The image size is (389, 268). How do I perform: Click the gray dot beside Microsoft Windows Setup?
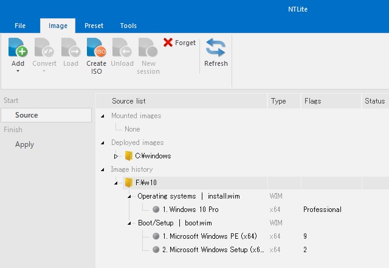pyautogui.click(x=156, y=249)
